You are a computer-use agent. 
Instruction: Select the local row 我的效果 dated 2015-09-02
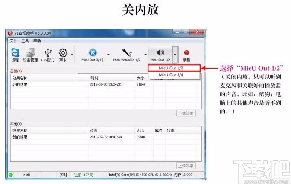pyautogui.click(x=106, y=137)
